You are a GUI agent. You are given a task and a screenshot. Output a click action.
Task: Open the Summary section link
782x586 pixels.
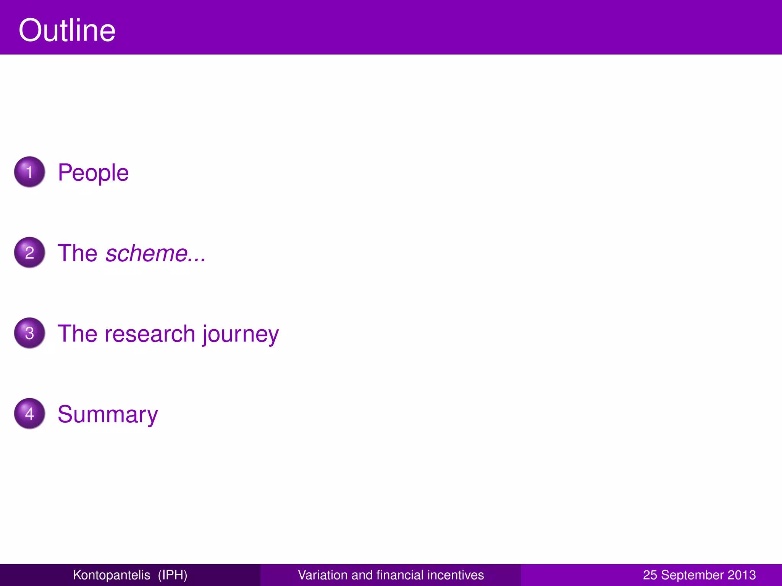108,414
